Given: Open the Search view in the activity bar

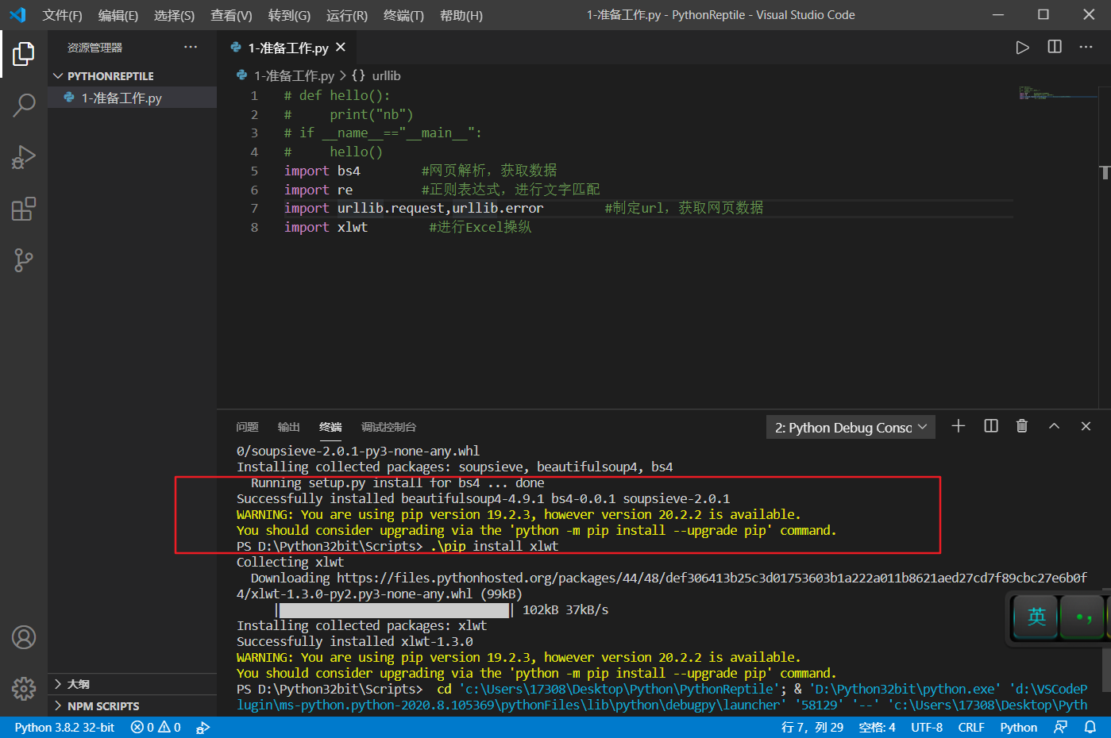Looking at the screenshot, I should 23,104.
